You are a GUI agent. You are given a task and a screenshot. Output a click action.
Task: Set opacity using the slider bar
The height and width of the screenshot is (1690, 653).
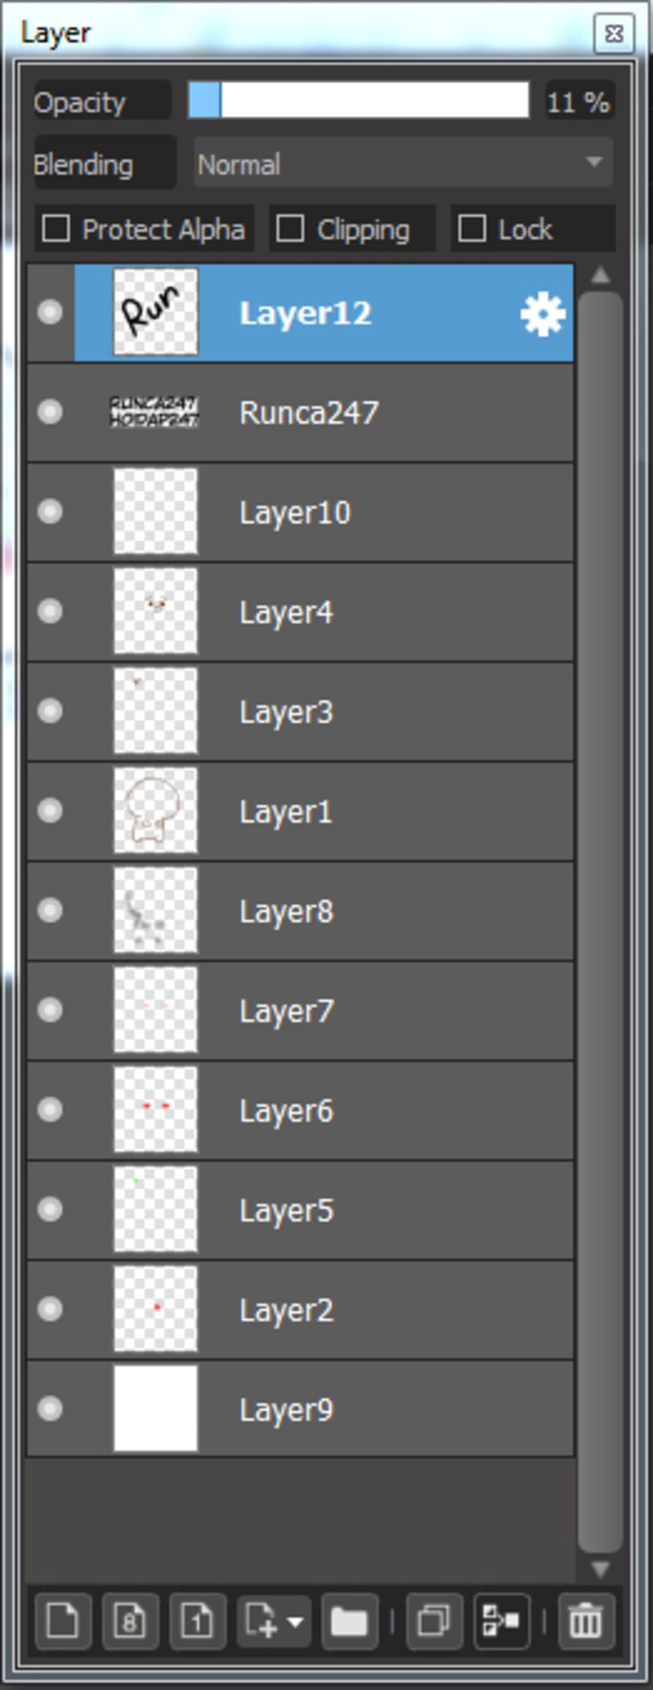coord(358,99)
